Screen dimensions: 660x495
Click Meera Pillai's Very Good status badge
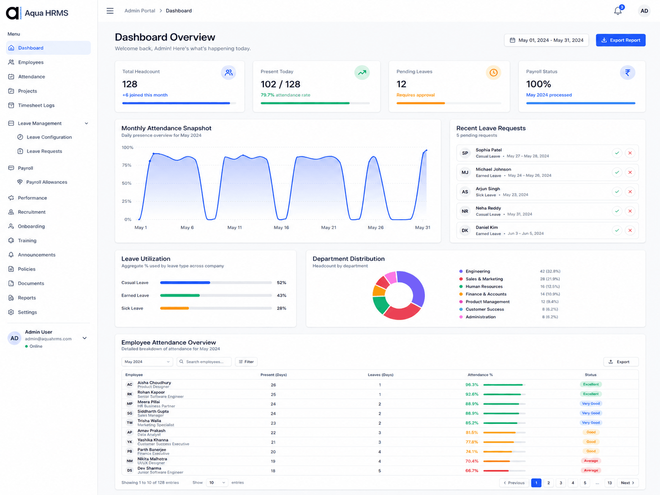pyautogui.click(x=591, y=403)
